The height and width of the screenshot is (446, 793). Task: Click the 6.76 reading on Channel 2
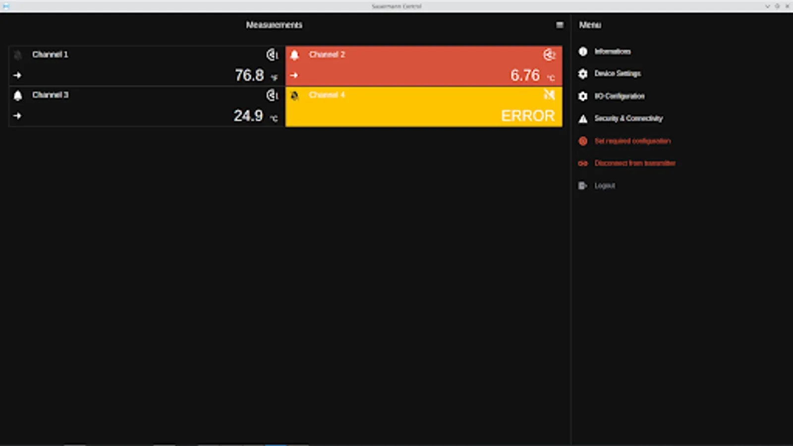point(525,75)
